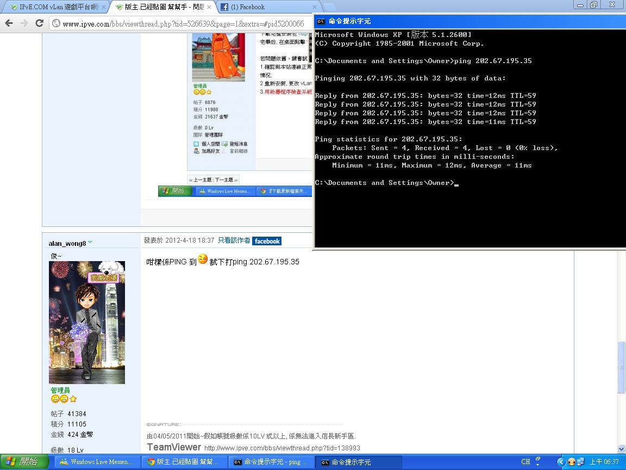Click the page scrollbar down arrow
This screenshot has height=470, width=626.
[622, 449]
